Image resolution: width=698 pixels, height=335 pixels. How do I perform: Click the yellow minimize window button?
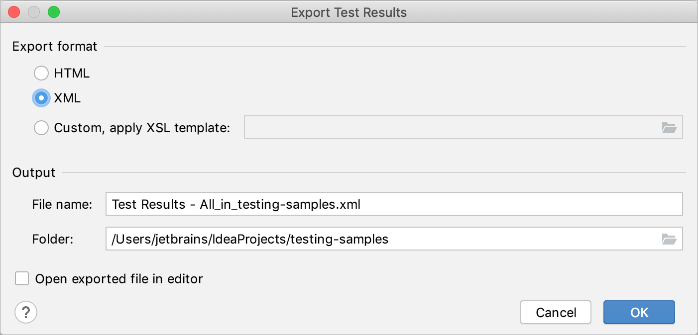34,11
